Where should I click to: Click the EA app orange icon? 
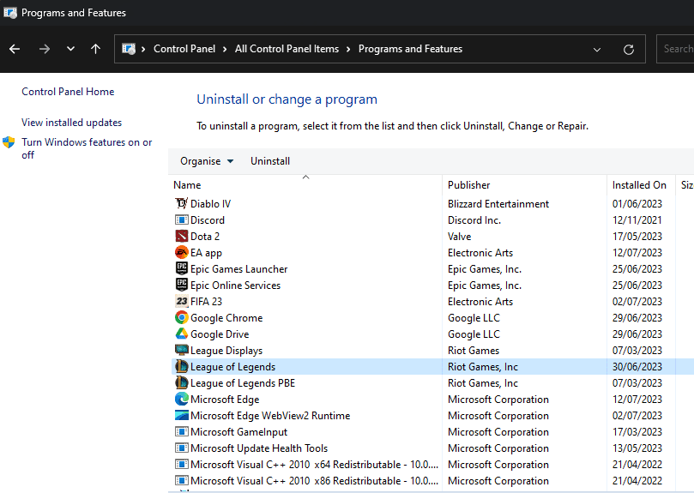pos(181,253)
